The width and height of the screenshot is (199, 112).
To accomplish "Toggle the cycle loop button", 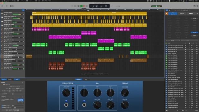I will point(87,6).
